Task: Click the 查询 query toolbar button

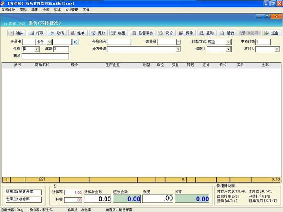Action: pos(207,33)
